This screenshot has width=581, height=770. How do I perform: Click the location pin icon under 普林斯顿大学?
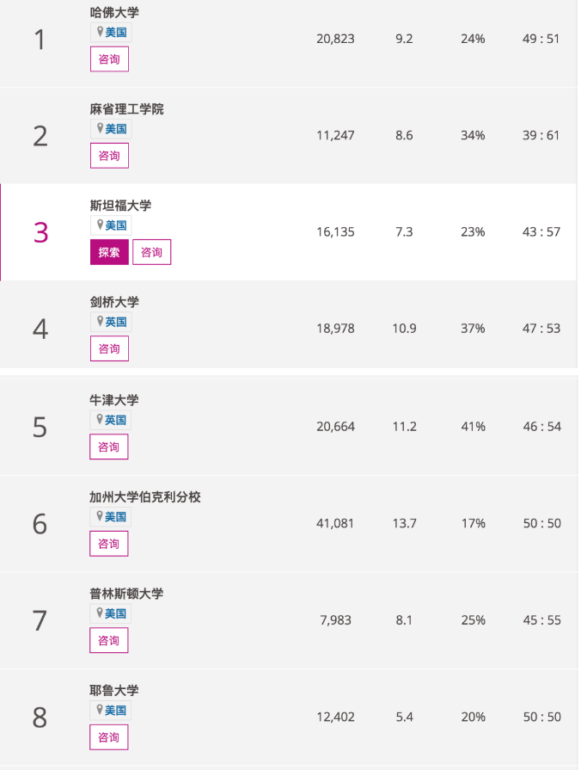100,613
